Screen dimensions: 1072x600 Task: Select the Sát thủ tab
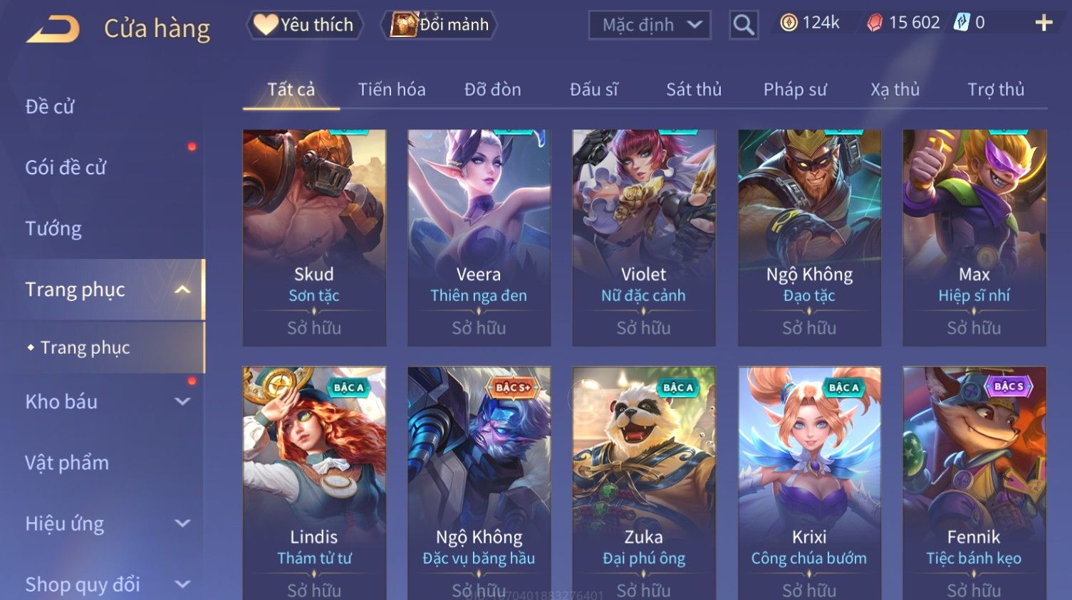pos(694,90)
